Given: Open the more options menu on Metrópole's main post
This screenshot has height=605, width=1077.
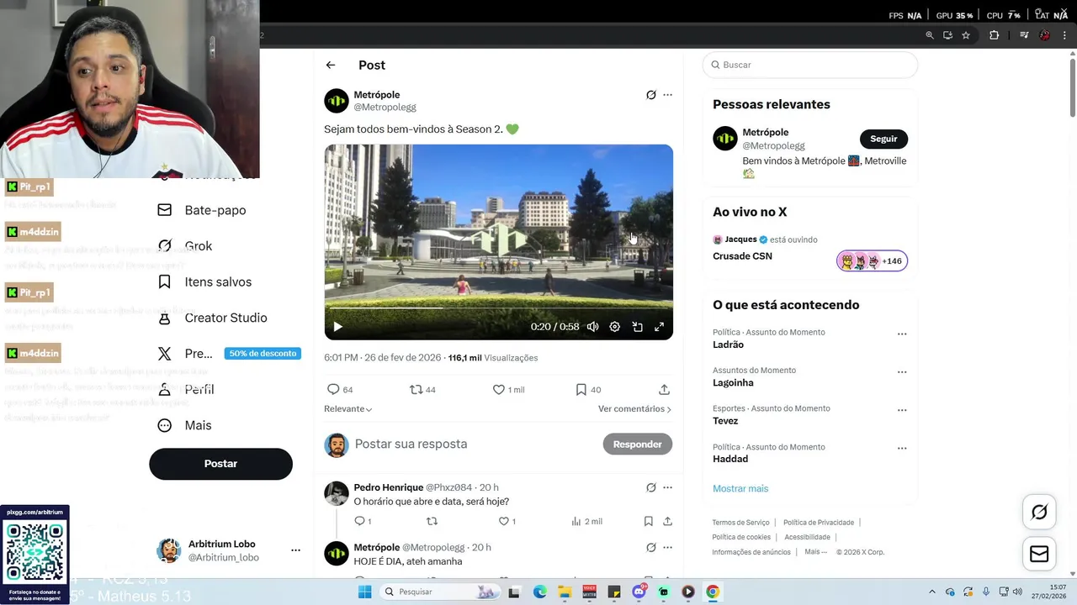Looking at the screenshot, I should pyautogui.click(x=667, y=95).
